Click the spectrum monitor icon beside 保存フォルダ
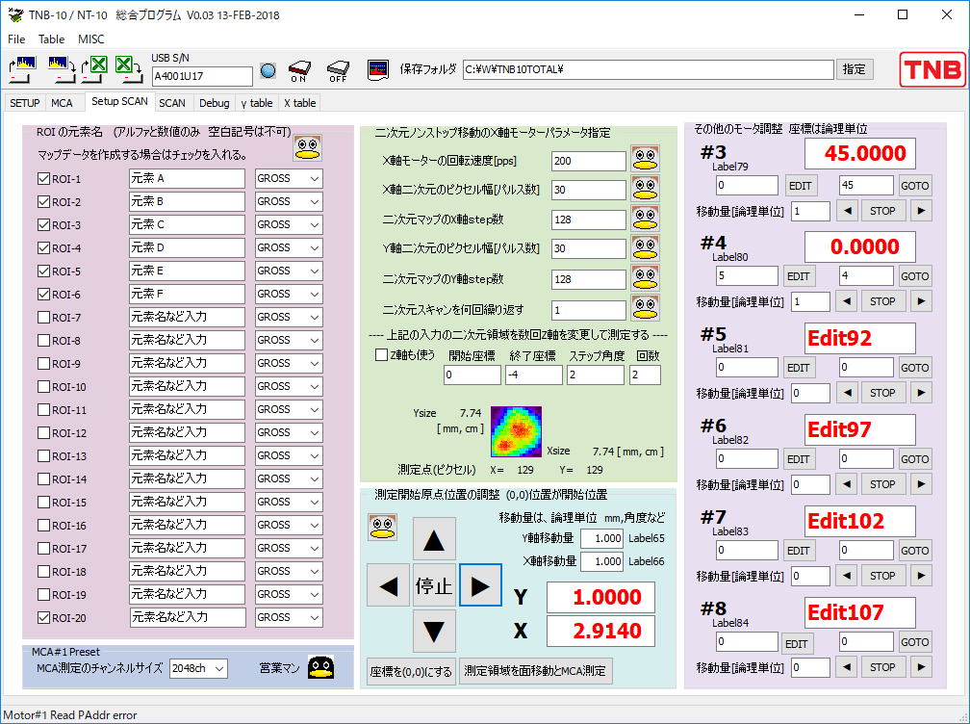 [x=377, y=70]
